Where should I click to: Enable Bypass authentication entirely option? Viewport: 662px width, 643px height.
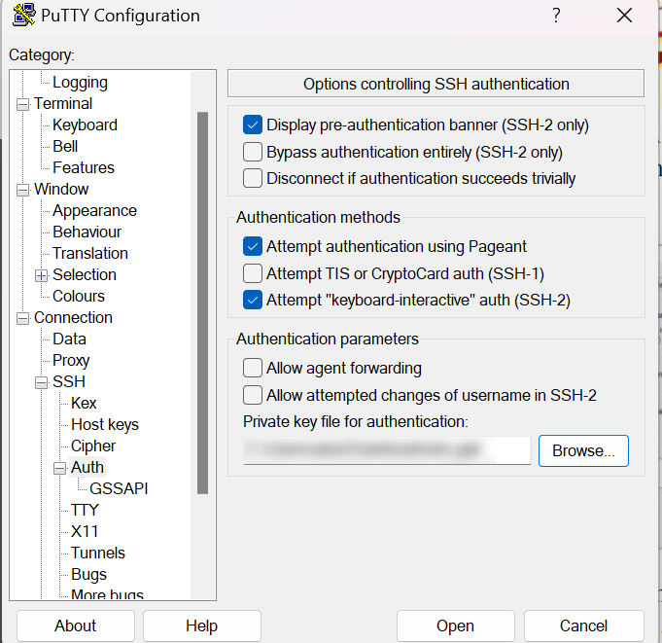click(x=253, y=152)
